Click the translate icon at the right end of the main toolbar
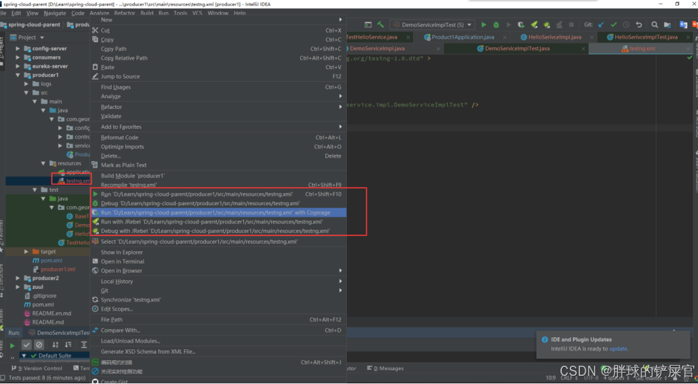This screenshot has width=698, height=384. (x=683, y=25)
